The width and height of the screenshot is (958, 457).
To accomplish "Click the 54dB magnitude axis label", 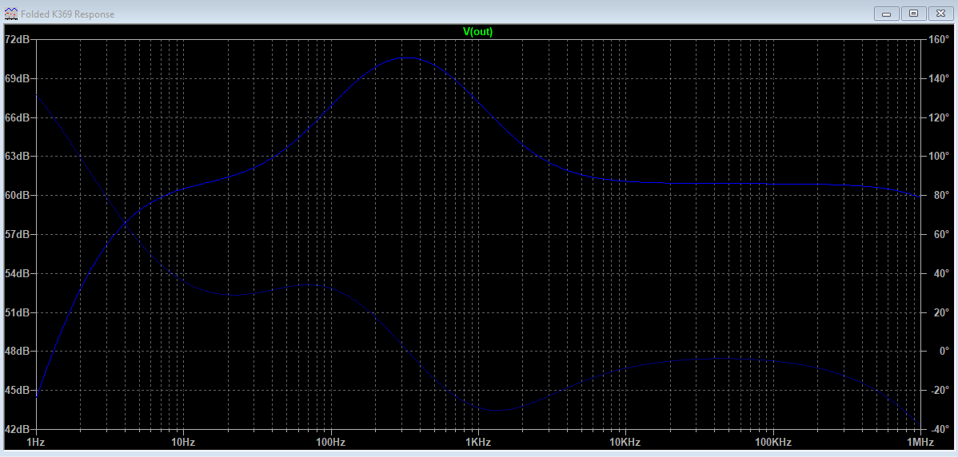I will click(x=17, y=274).
